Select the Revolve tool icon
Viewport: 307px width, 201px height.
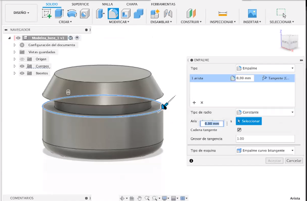coord(72,14)
